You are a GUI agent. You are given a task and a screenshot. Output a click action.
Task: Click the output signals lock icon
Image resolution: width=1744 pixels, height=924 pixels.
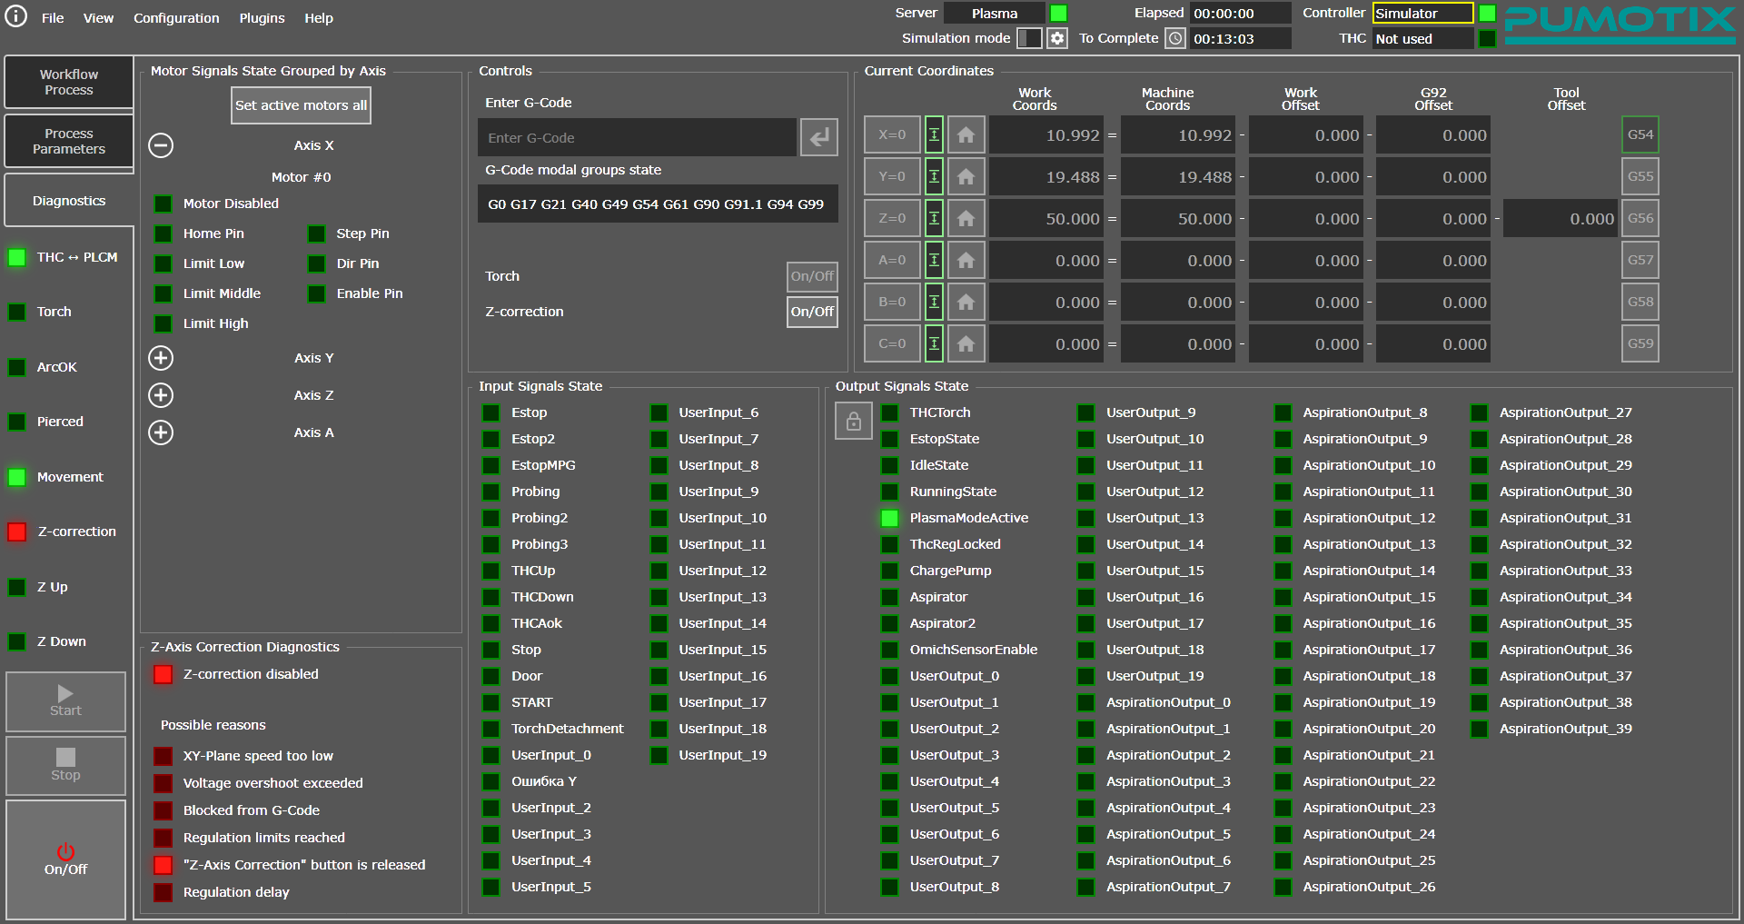853,421
